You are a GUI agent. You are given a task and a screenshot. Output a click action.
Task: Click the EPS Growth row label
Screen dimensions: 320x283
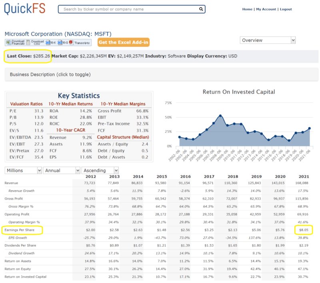[18, 238]
